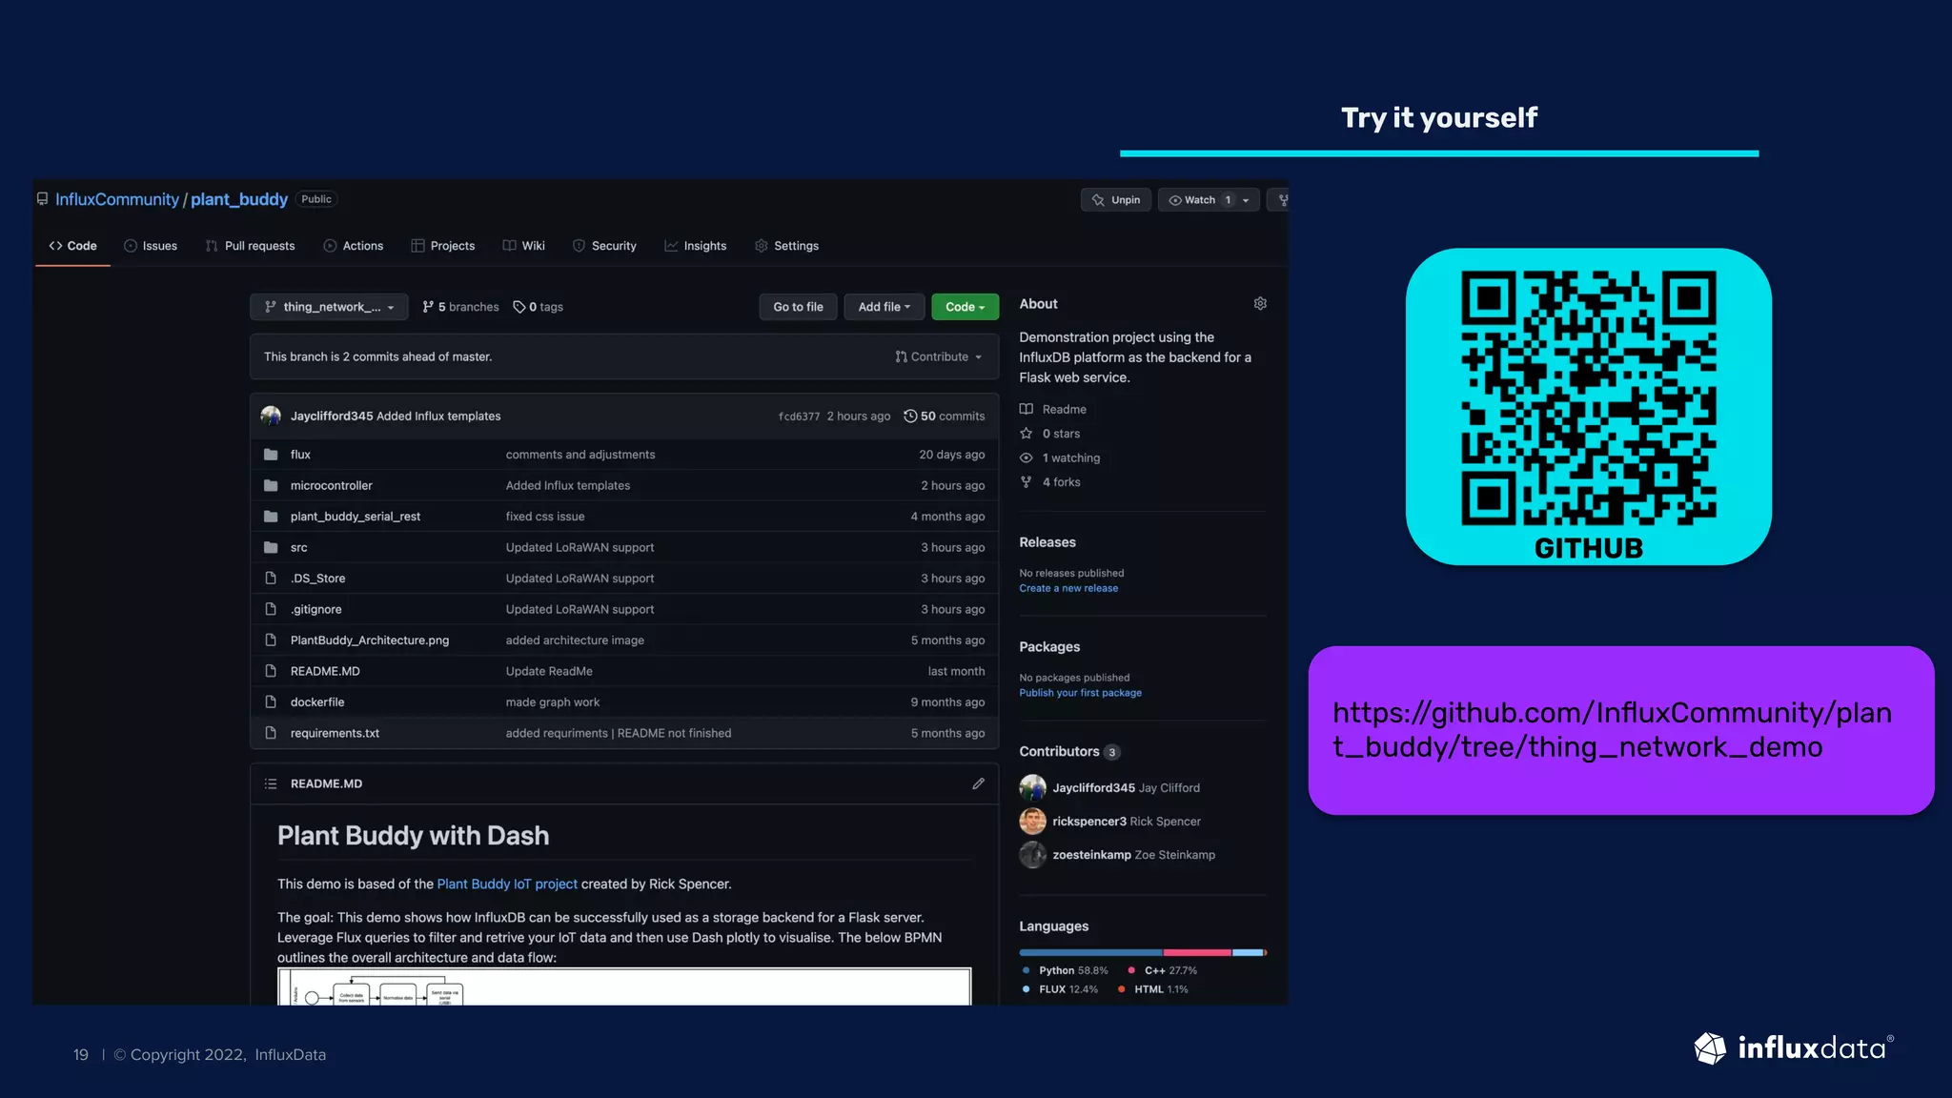Click the eye icon next to 1 watching
Image resolution: width=1952 pixels, height=1098 pixels.
pos(1027,457)
